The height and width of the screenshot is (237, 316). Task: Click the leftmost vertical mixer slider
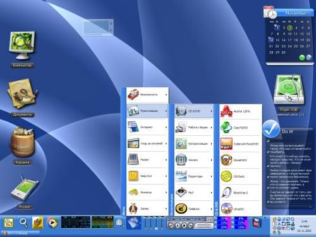point(145,223)
